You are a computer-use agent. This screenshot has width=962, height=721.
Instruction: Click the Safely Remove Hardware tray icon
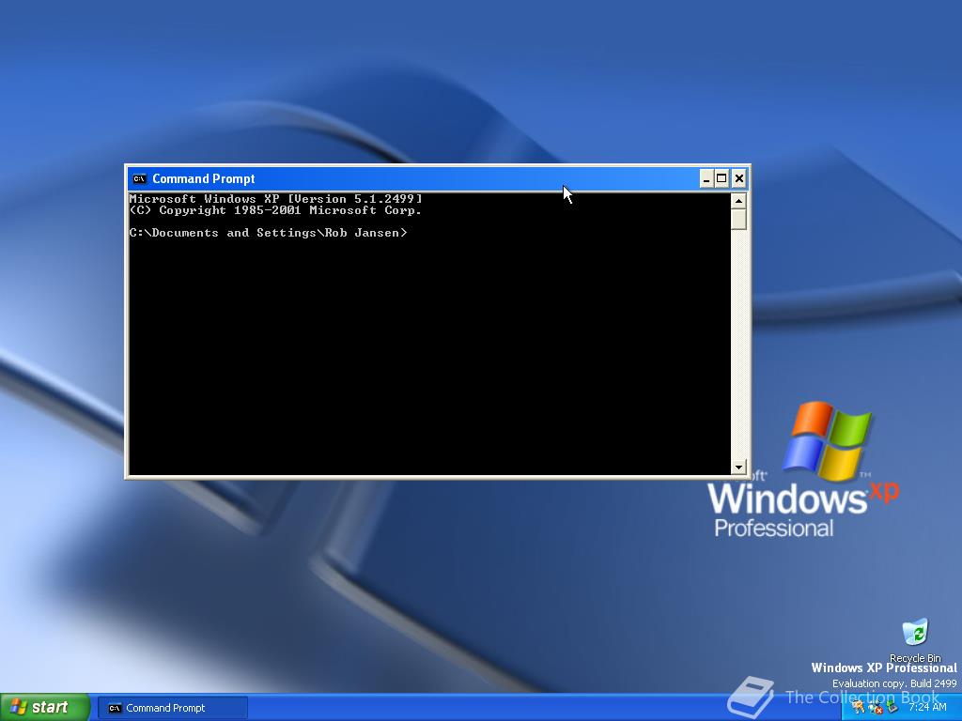(x=892, y=706)
